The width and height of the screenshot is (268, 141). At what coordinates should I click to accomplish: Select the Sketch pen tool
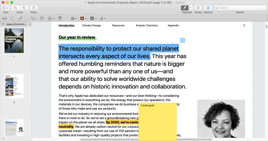(x=20, y=18)
